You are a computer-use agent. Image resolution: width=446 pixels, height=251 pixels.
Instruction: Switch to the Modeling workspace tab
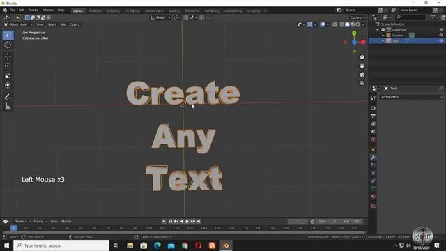pos(95,11)
